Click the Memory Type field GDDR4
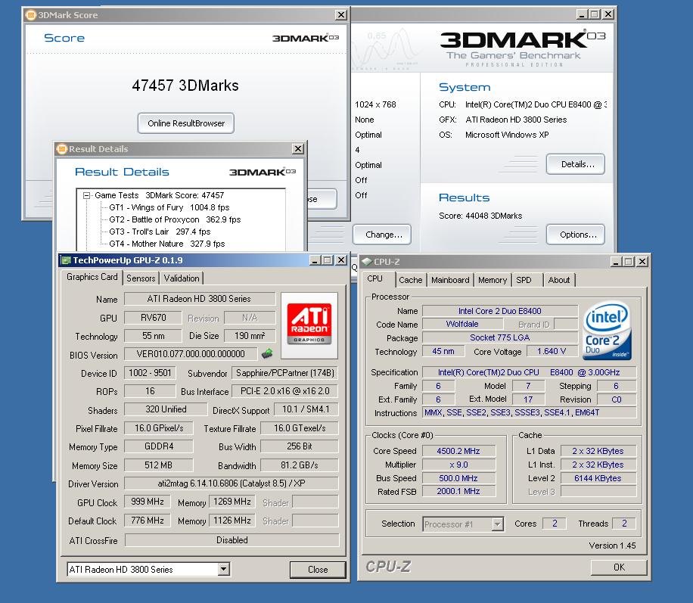Image resolution: width=693 pixels, height=603 pixels. [x=159, y=446]
